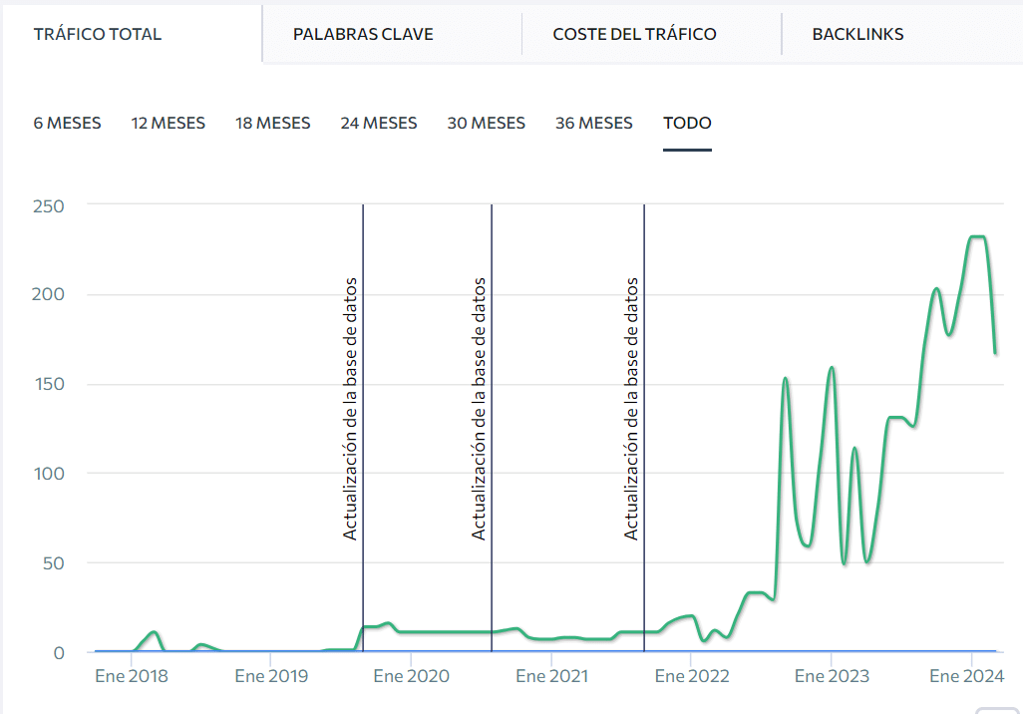
Task: Switch to the Palabras Clave tab
Action: point(363,34)
